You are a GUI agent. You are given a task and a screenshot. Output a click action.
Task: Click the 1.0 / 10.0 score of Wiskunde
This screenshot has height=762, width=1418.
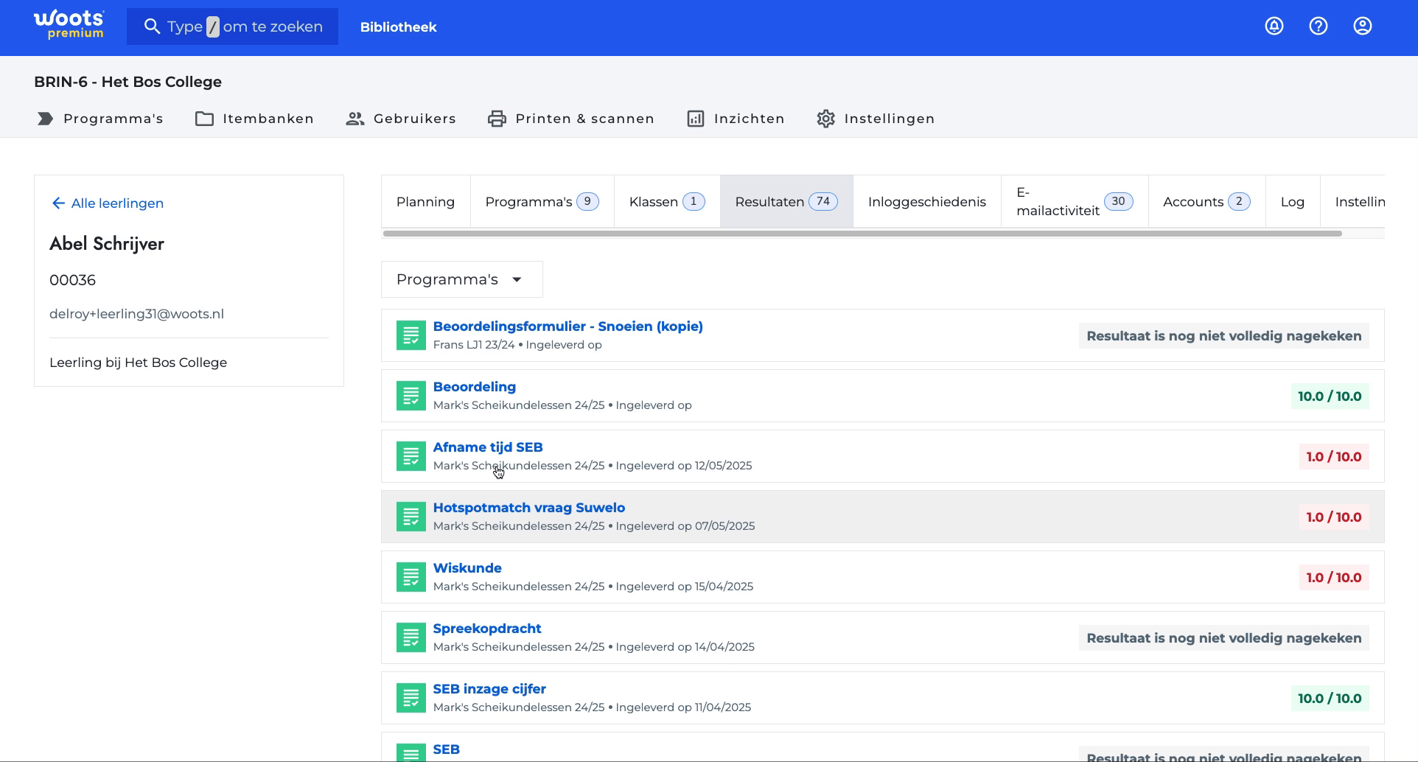point(1333,578)
